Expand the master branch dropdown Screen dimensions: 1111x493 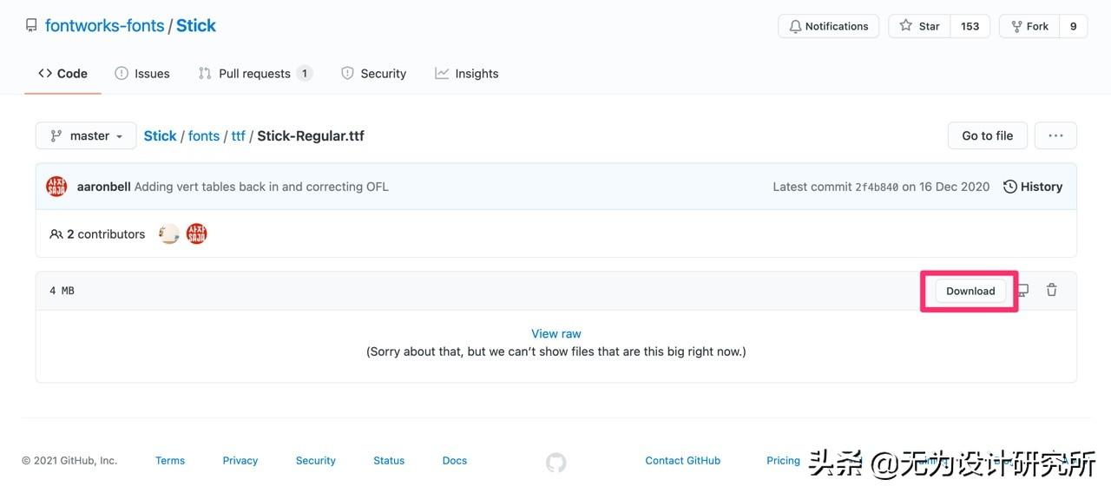click(x=86, y=135)
